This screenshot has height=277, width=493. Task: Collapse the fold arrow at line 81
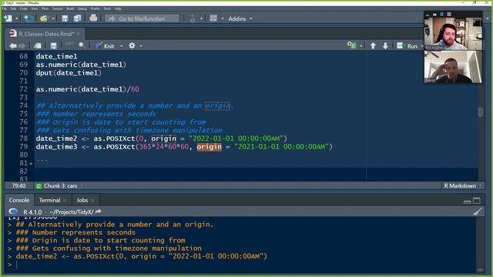pyautogui.click(x=31, y=164)
